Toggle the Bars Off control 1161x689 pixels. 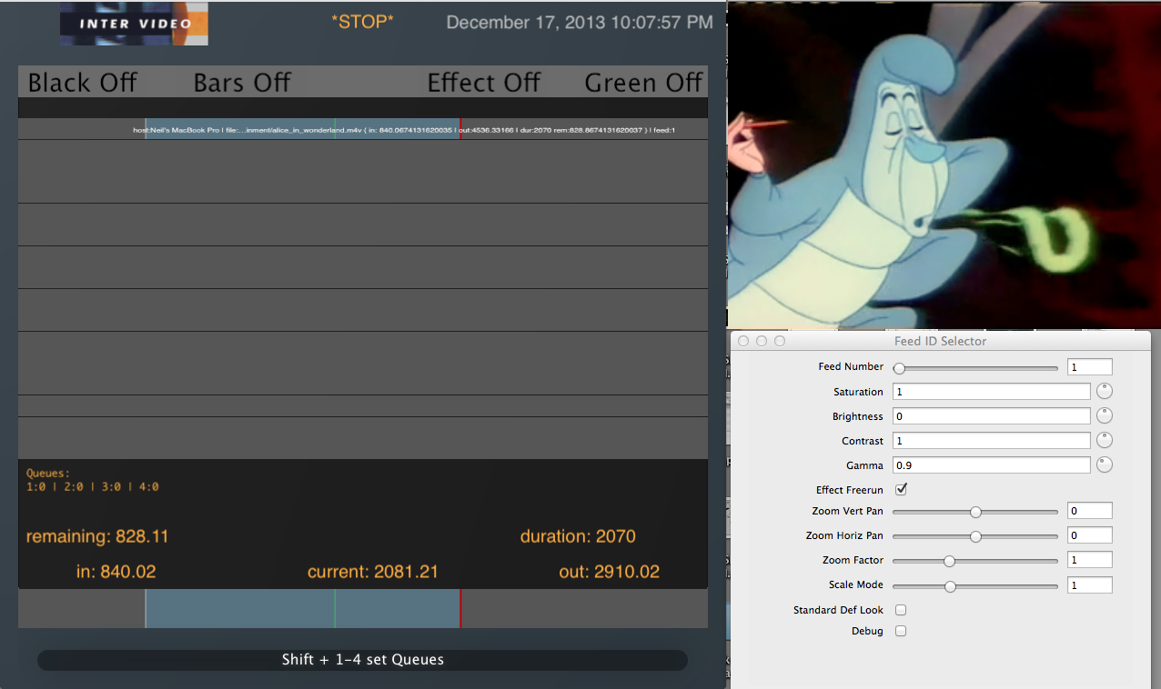pyautogui.click(x=242, y=83)
